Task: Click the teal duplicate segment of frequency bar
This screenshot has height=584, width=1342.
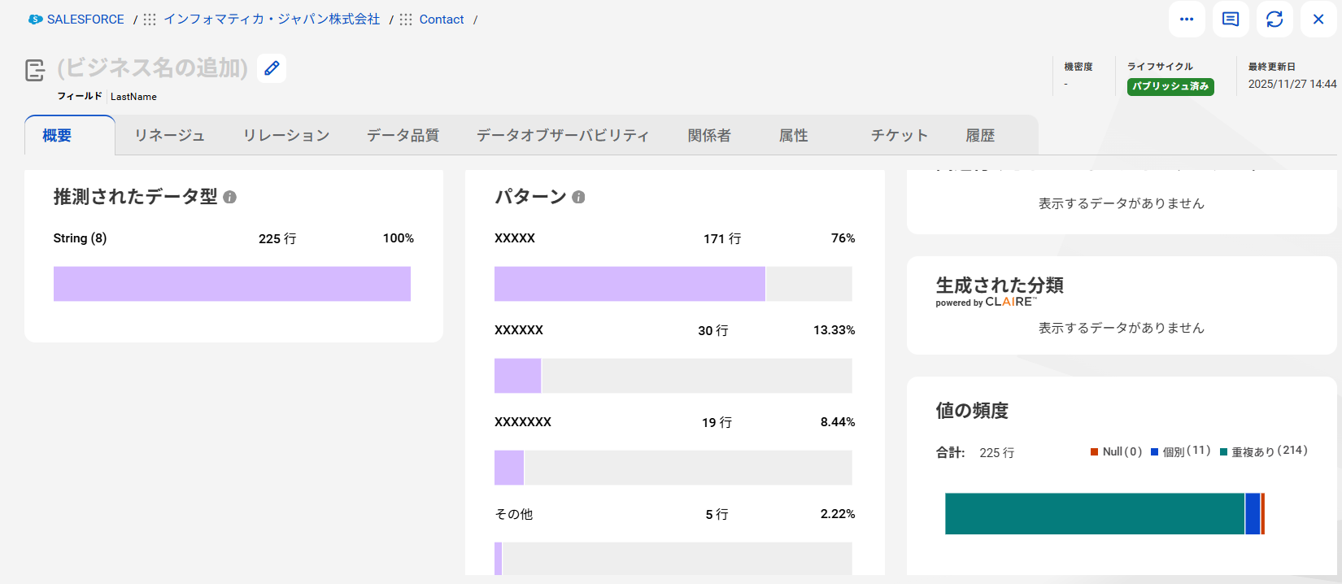Action: [x=1094, y=514]
